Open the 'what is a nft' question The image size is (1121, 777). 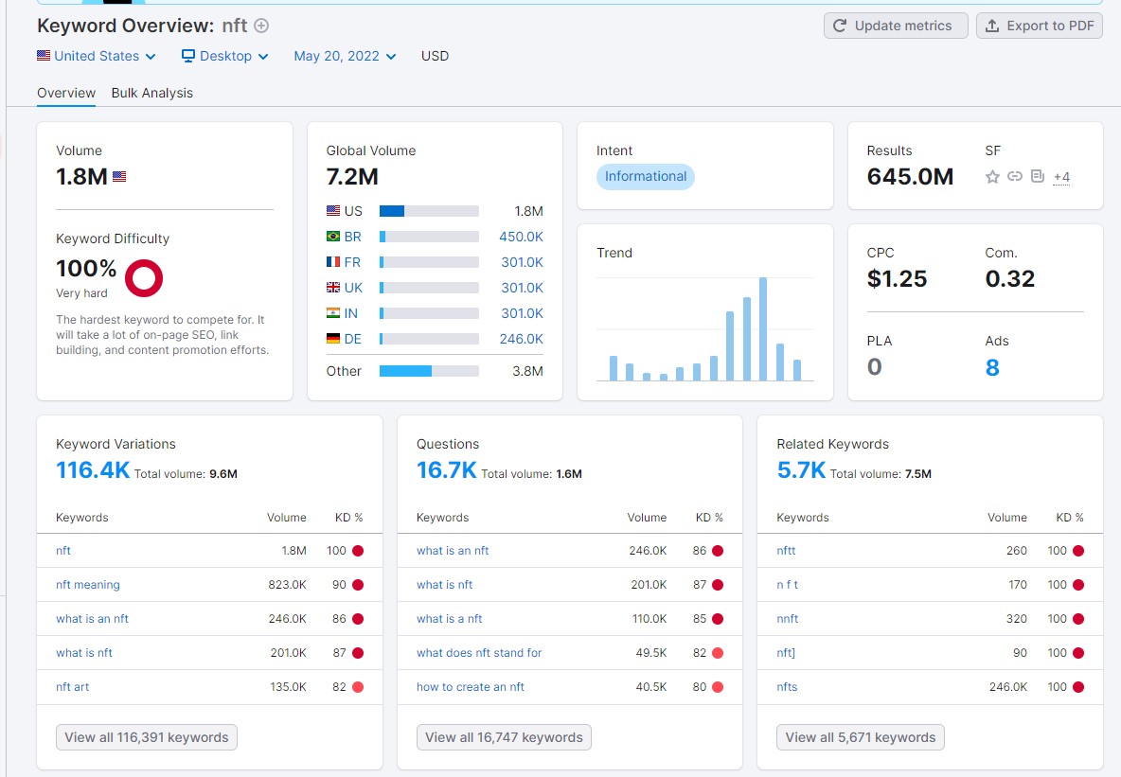(449, 619)
